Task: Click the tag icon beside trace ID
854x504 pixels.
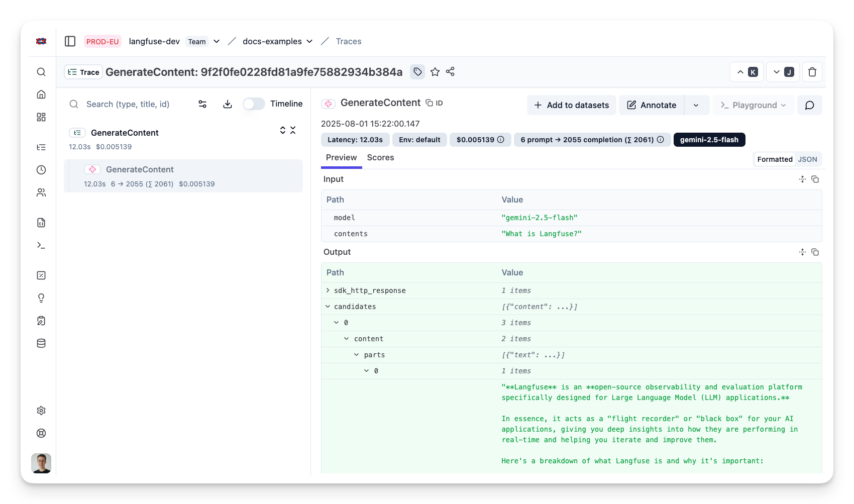Action: tap(417, 72)
